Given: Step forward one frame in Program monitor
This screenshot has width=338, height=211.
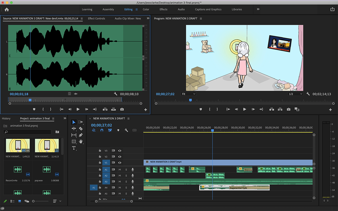Looking at the screenshot, I should 253,109.
